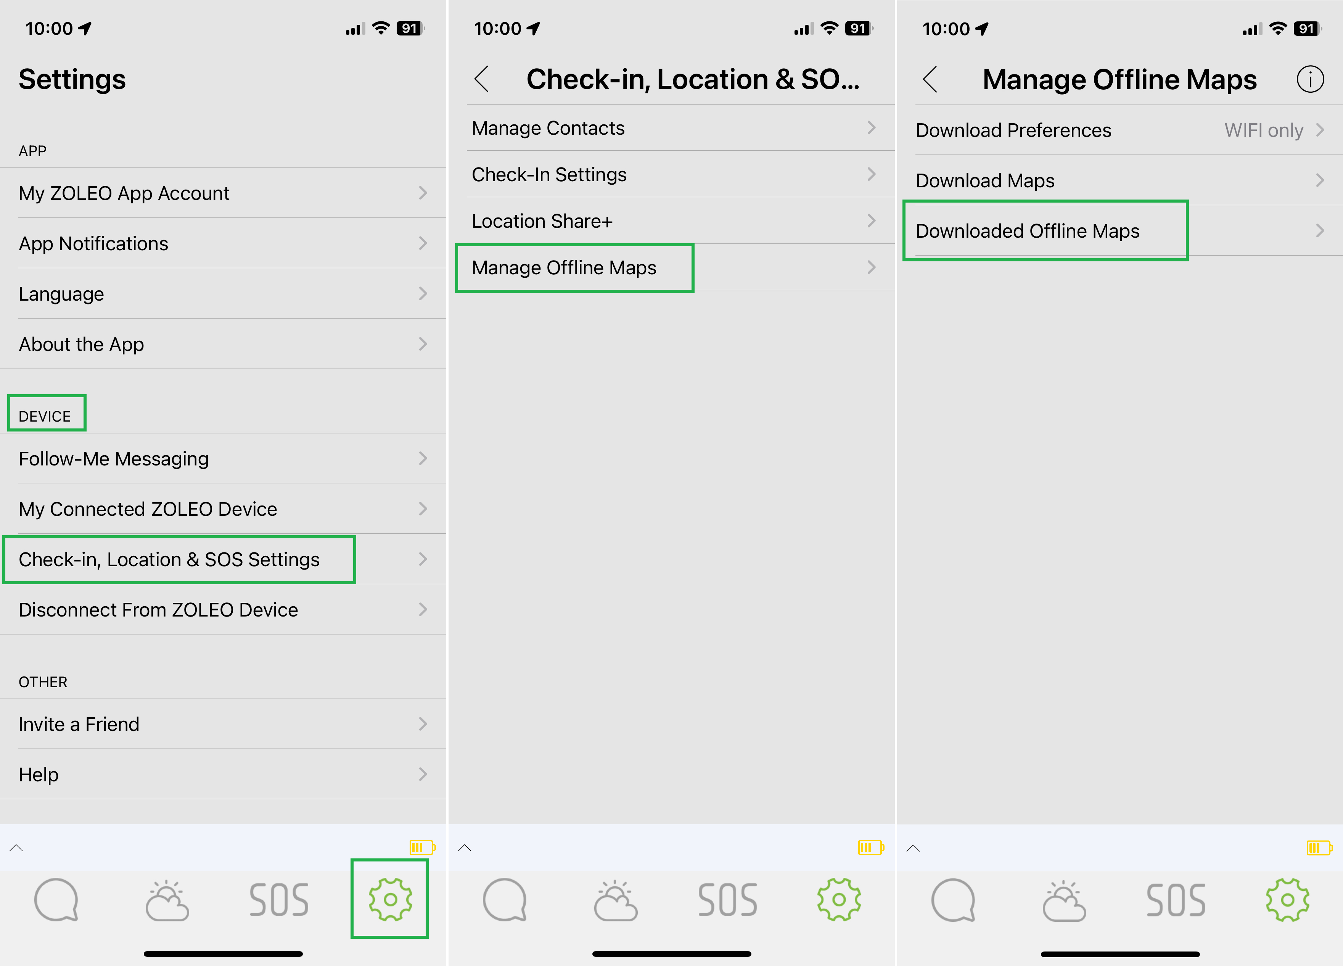Open weather icon in Manage Offline Maps tab bar
The image size is (1343, 966).
pyautogui.click(x=1064, y=900)
